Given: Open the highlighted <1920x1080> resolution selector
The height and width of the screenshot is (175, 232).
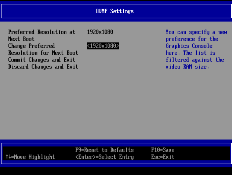Looking at the screenshot, I should tap(103, 46).
